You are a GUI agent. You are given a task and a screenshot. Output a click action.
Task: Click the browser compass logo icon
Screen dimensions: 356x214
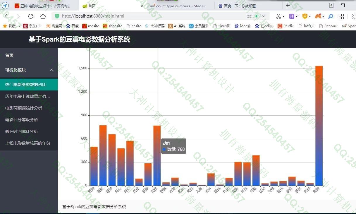tap(5, 6)
